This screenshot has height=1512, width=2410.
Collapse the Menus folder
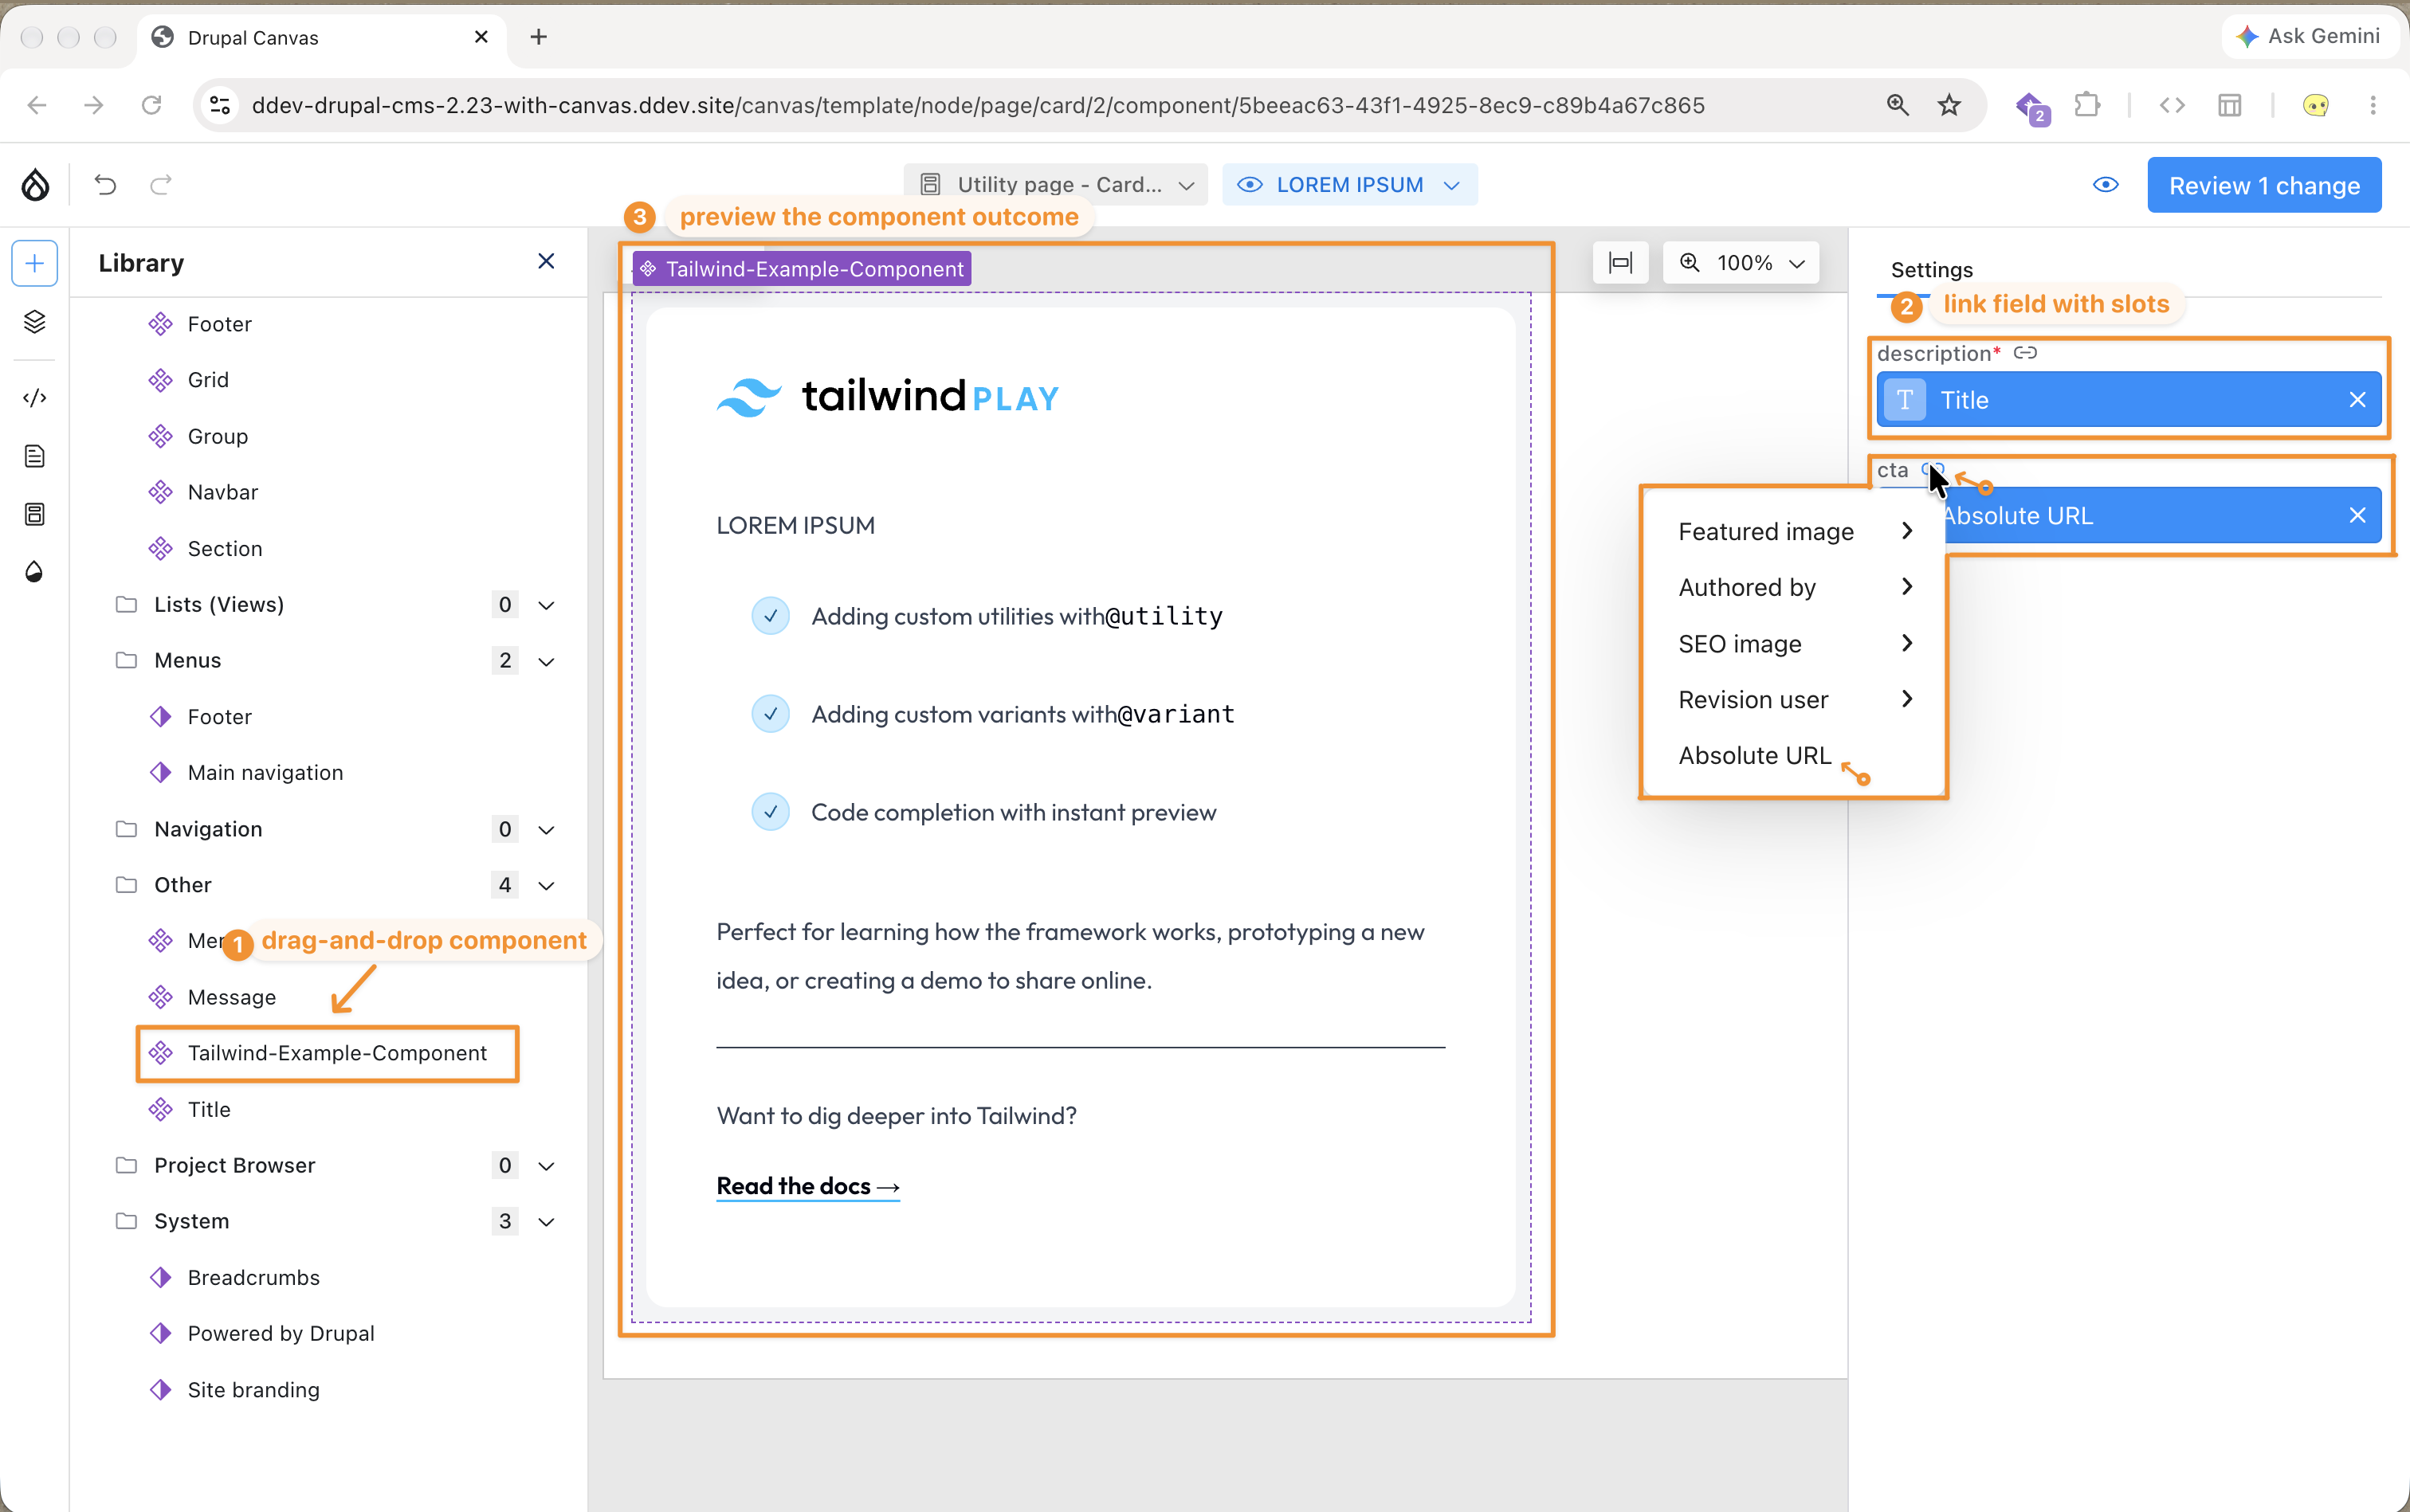point(546,661)
